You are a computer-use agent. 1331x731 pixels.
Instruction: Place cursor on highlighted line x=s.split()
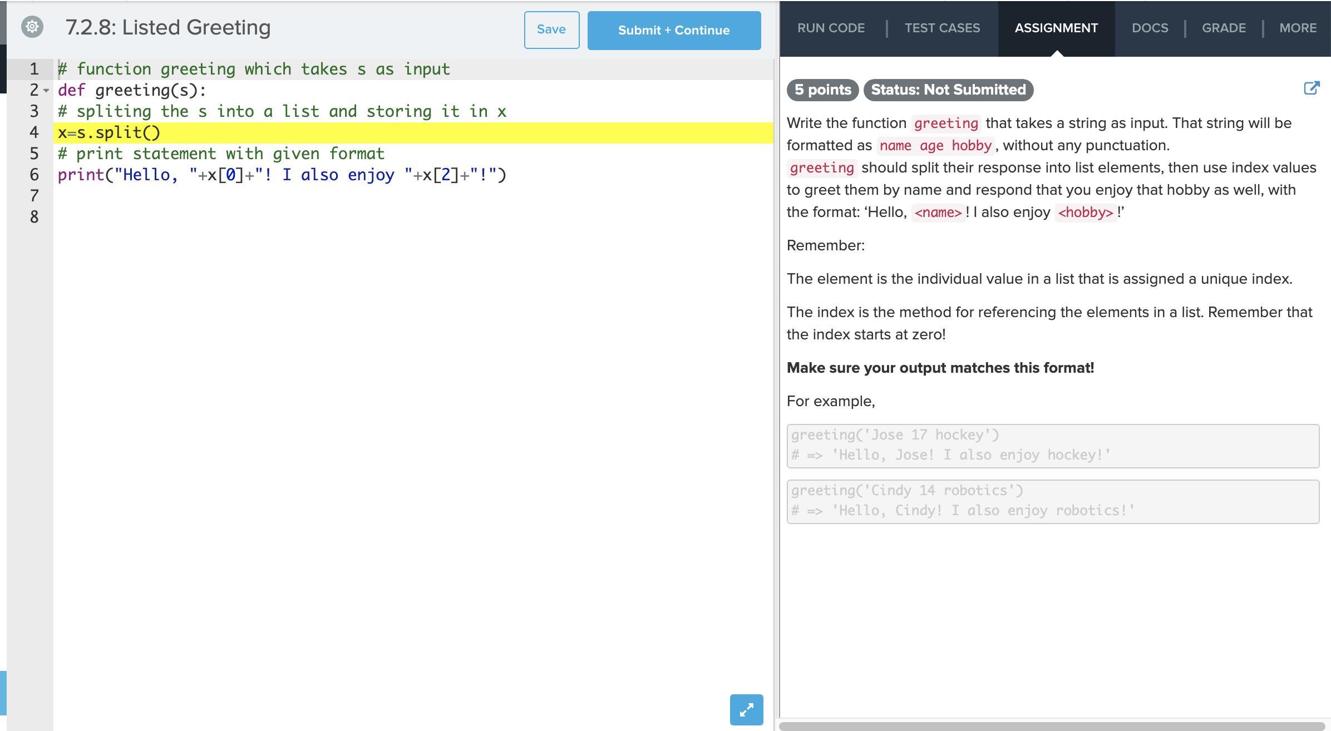(109, 133)
